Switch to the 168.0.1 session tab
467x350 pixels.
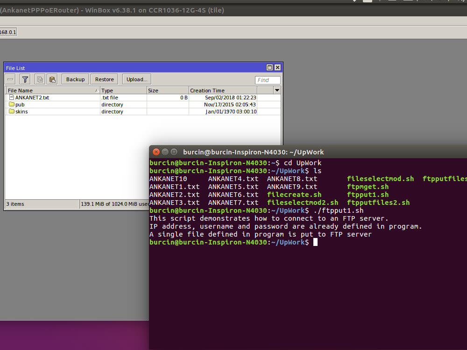point(7,32)
